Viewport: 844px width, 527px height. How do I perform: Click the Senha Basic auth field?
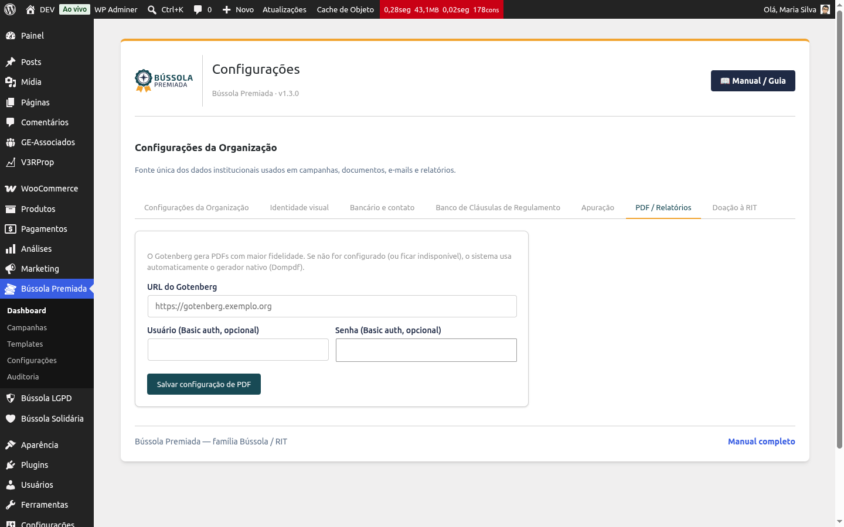coord(426,350)
